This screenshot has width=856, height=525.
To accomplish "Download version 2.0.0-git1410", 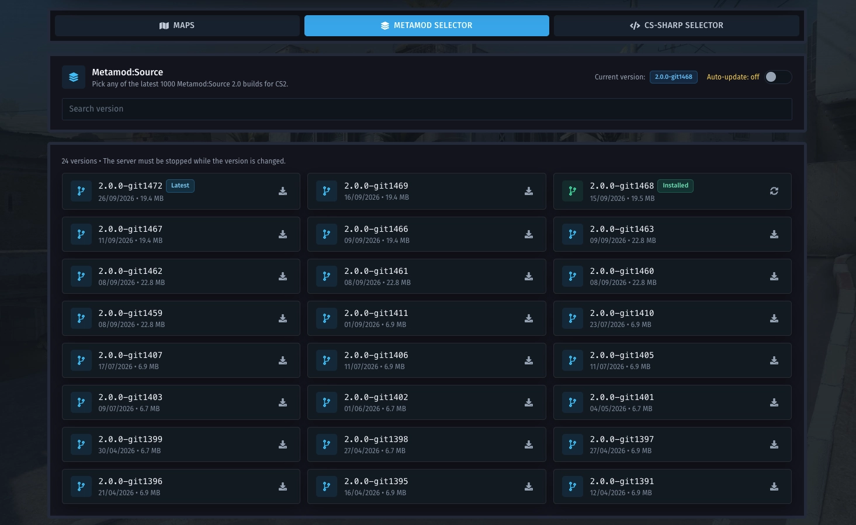I will [x=774, y=318].
